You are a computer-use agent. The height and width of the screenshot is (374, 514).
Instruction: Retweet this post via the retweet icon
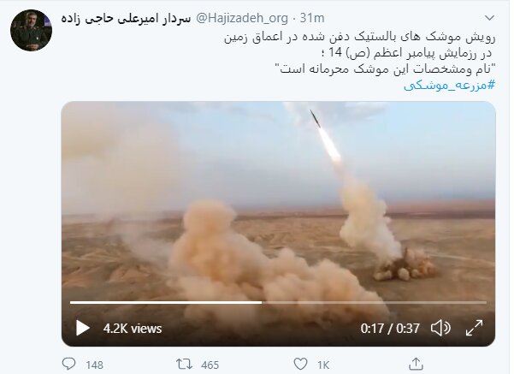[x=184, y=365]
